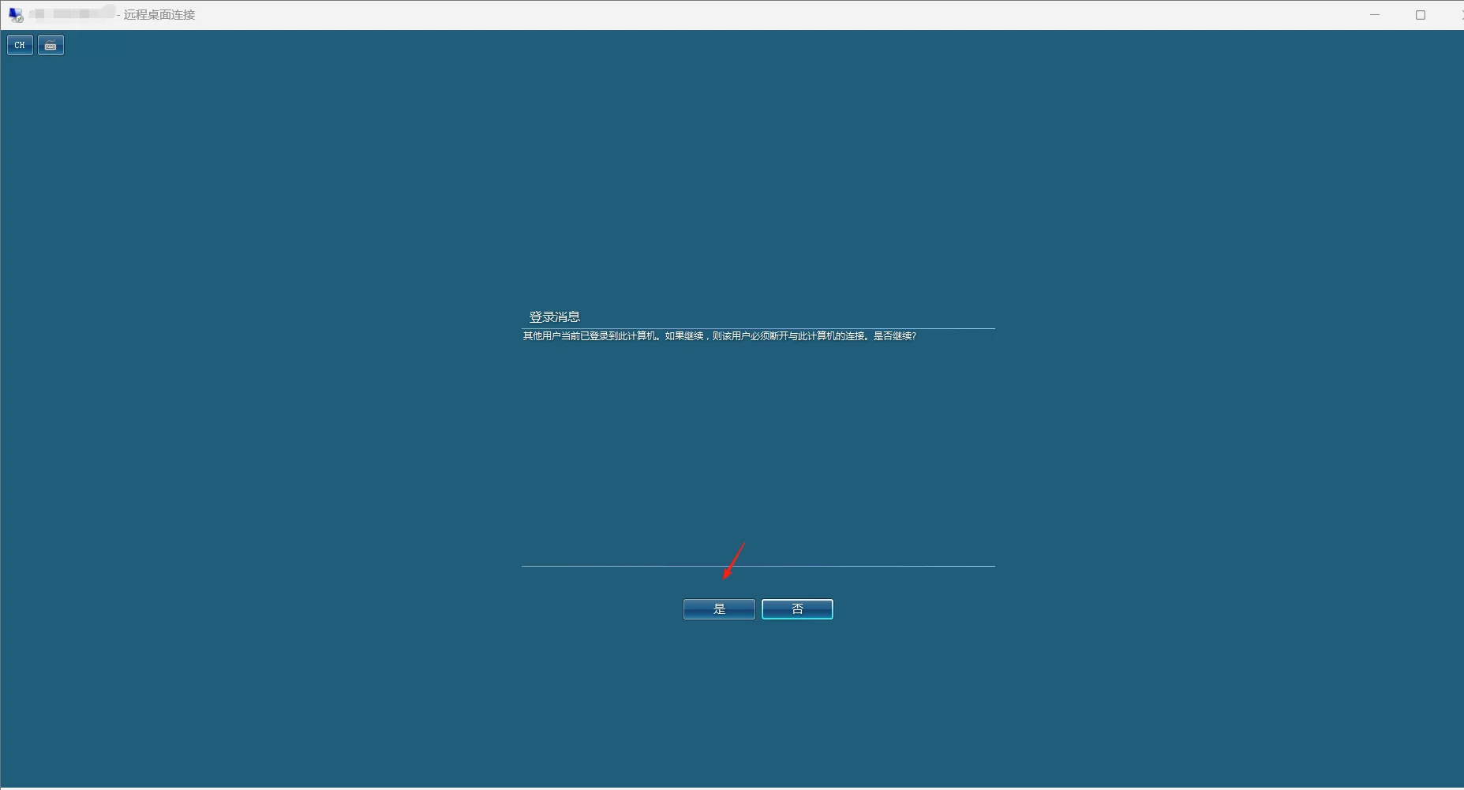This screenshot has height=790, width=1464.
Task: Click the red arrow annotation
Action: 734,561
